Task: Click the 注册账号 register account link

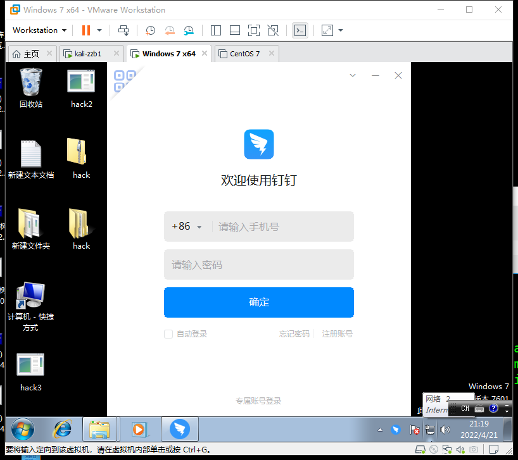Action: pos(338,334)
